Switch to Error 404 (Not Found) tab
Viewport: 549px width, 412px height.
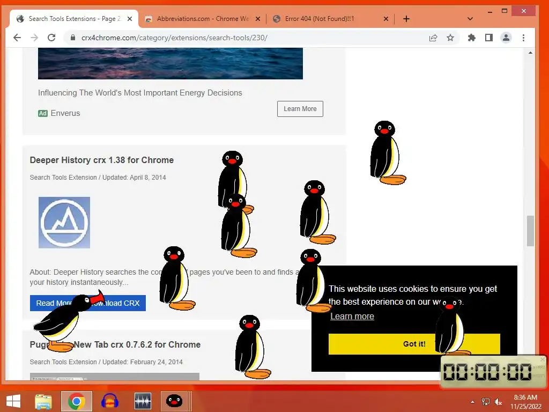click(330, 19)
